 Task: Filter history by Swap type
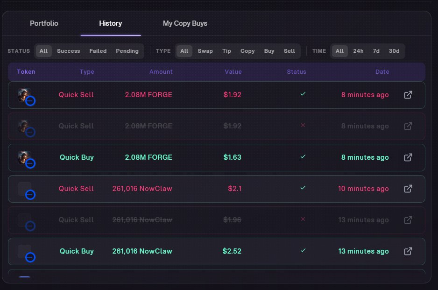tap(205, 51)
